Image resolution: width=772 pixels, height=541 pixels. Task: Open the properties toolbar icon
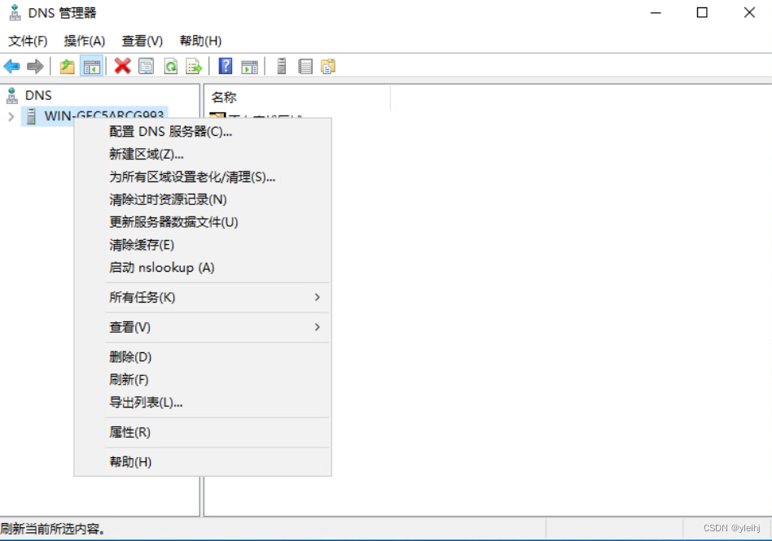147,66
